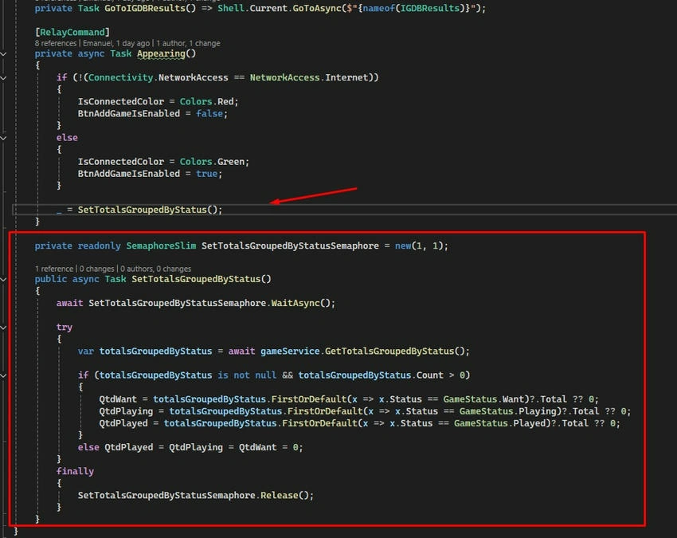The height and width of the screenshot is (538, 677).
Task: Click the WaitAsync() call
Action: tap(303, 303)
